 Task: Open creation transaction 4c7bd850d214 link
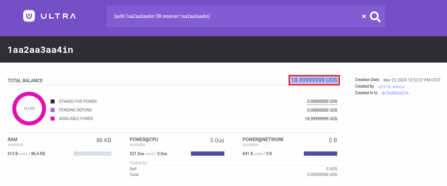coord(396,93)
